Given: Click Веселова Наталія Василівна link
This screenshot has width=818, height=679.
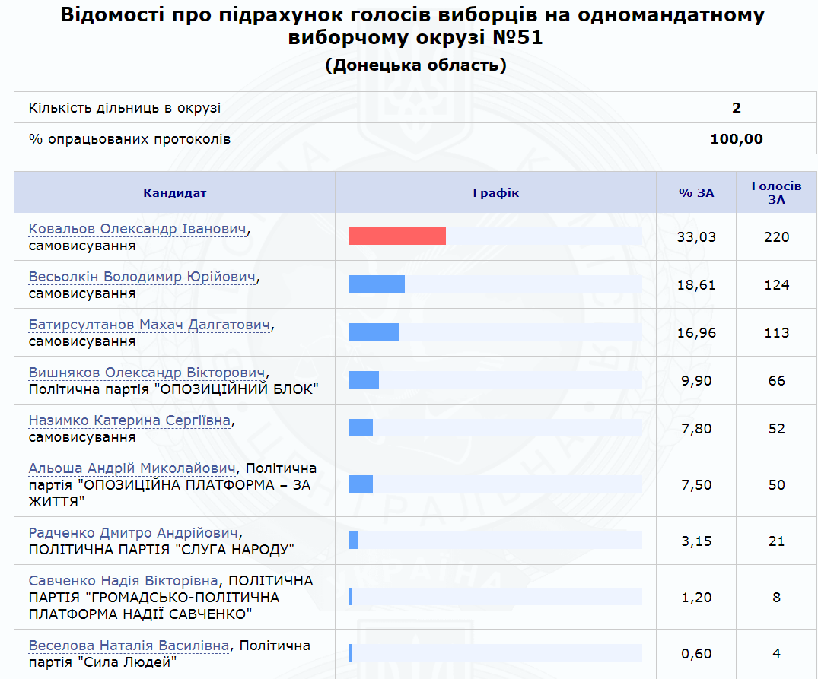Looking at the screenshot, I should pos(129,646).
